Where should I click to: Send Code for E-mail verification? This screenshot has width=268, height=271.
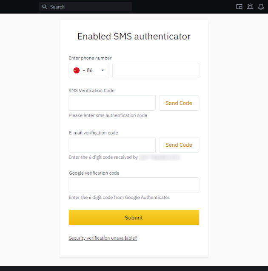(179, 145)
